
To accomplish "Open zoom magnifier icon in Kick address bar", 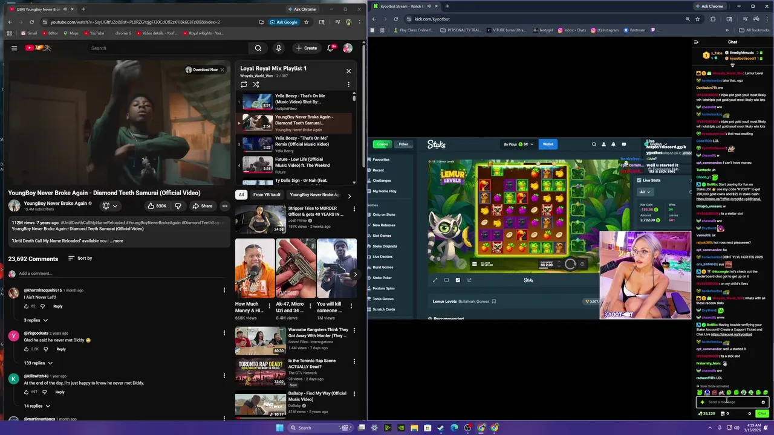I will [688, 19].
